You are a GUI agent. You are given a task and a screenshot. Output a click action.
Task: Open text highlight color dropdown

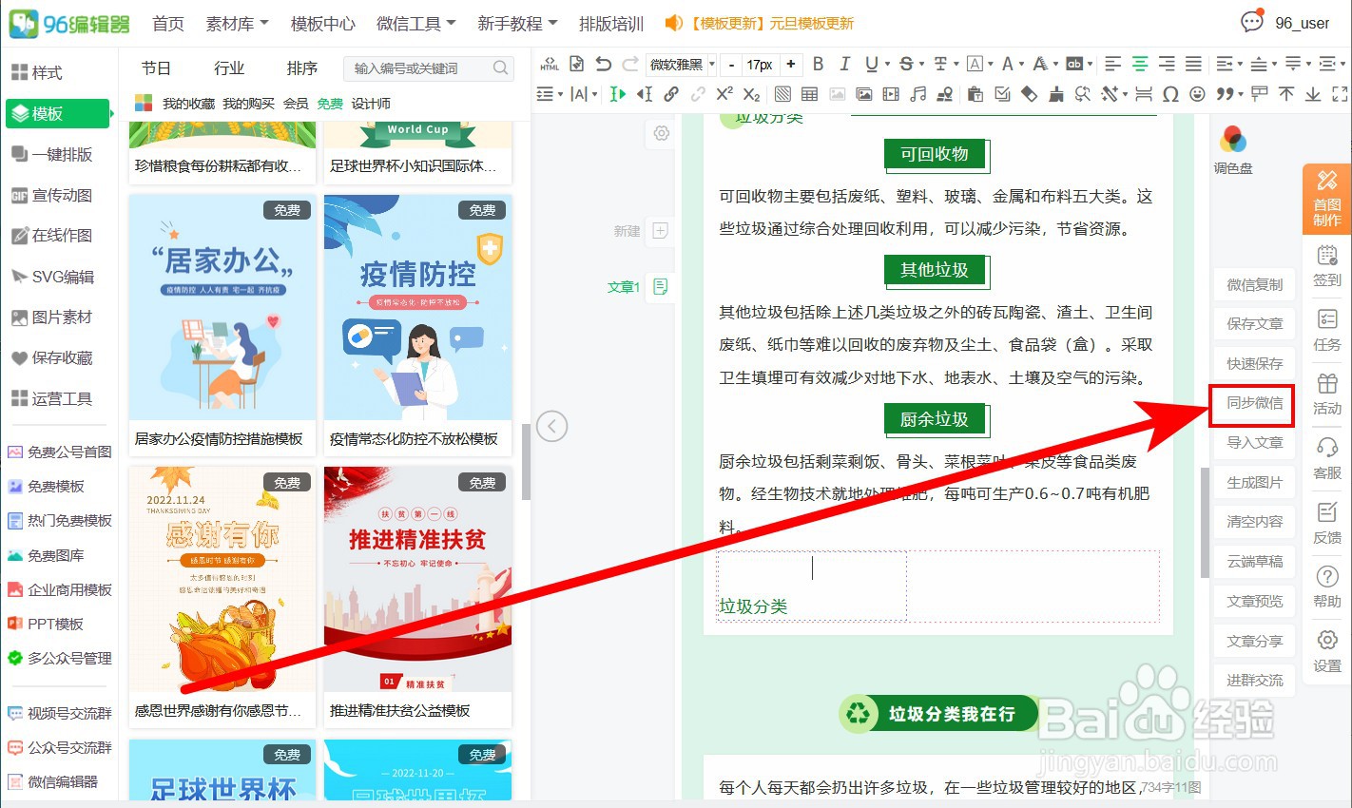pyautogui.click(x=1091, y=64)
